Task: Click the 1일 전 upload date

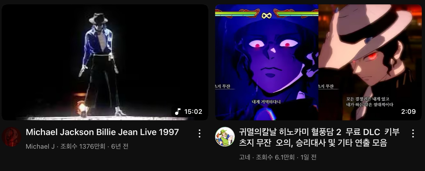Action: pos(308,157)
